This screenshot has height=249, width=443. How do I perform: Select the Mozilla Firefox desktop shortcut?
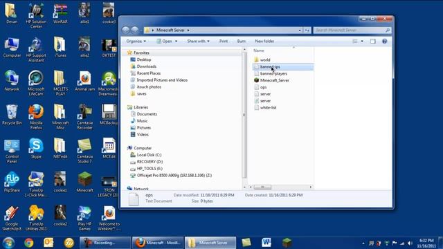pyautogui.click(x=36, y=117)
